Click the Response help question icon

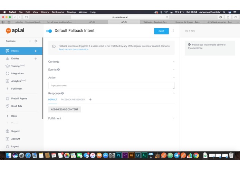pos(63,93)
